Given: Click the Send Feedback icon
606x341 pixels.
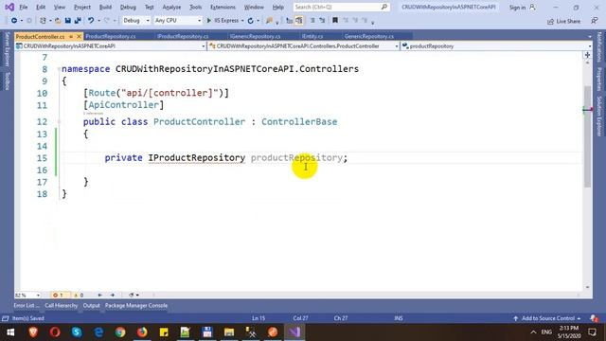Looking at the screenshot, I should [x=595, y=21].
